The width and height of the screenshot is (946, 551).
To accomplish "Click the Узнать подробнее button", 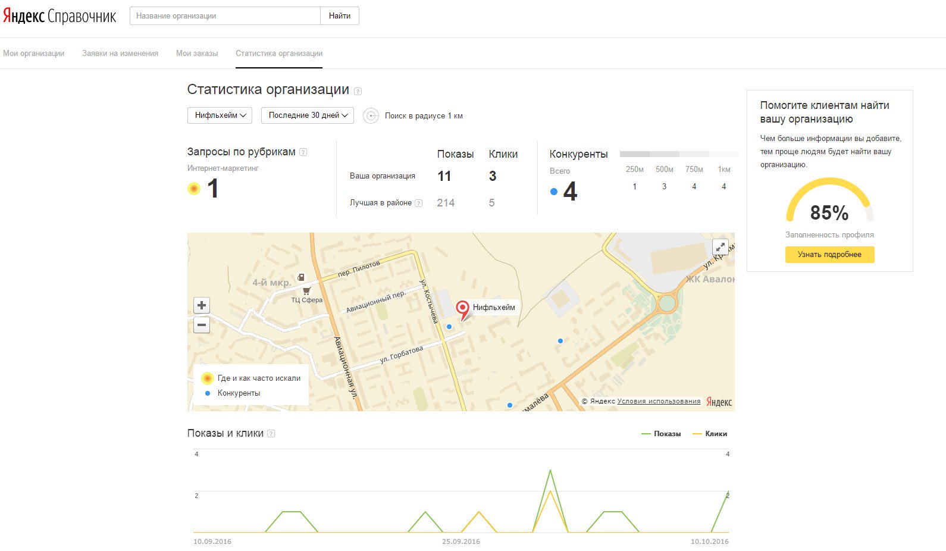I will click(829, 255).
